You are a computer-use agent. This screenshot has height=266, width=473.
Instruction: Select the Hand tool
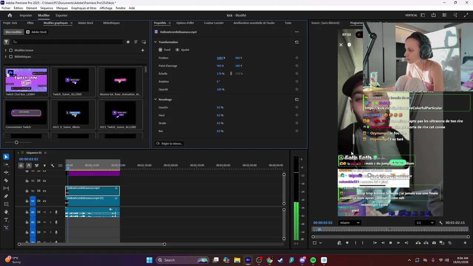tap(6, 212)
